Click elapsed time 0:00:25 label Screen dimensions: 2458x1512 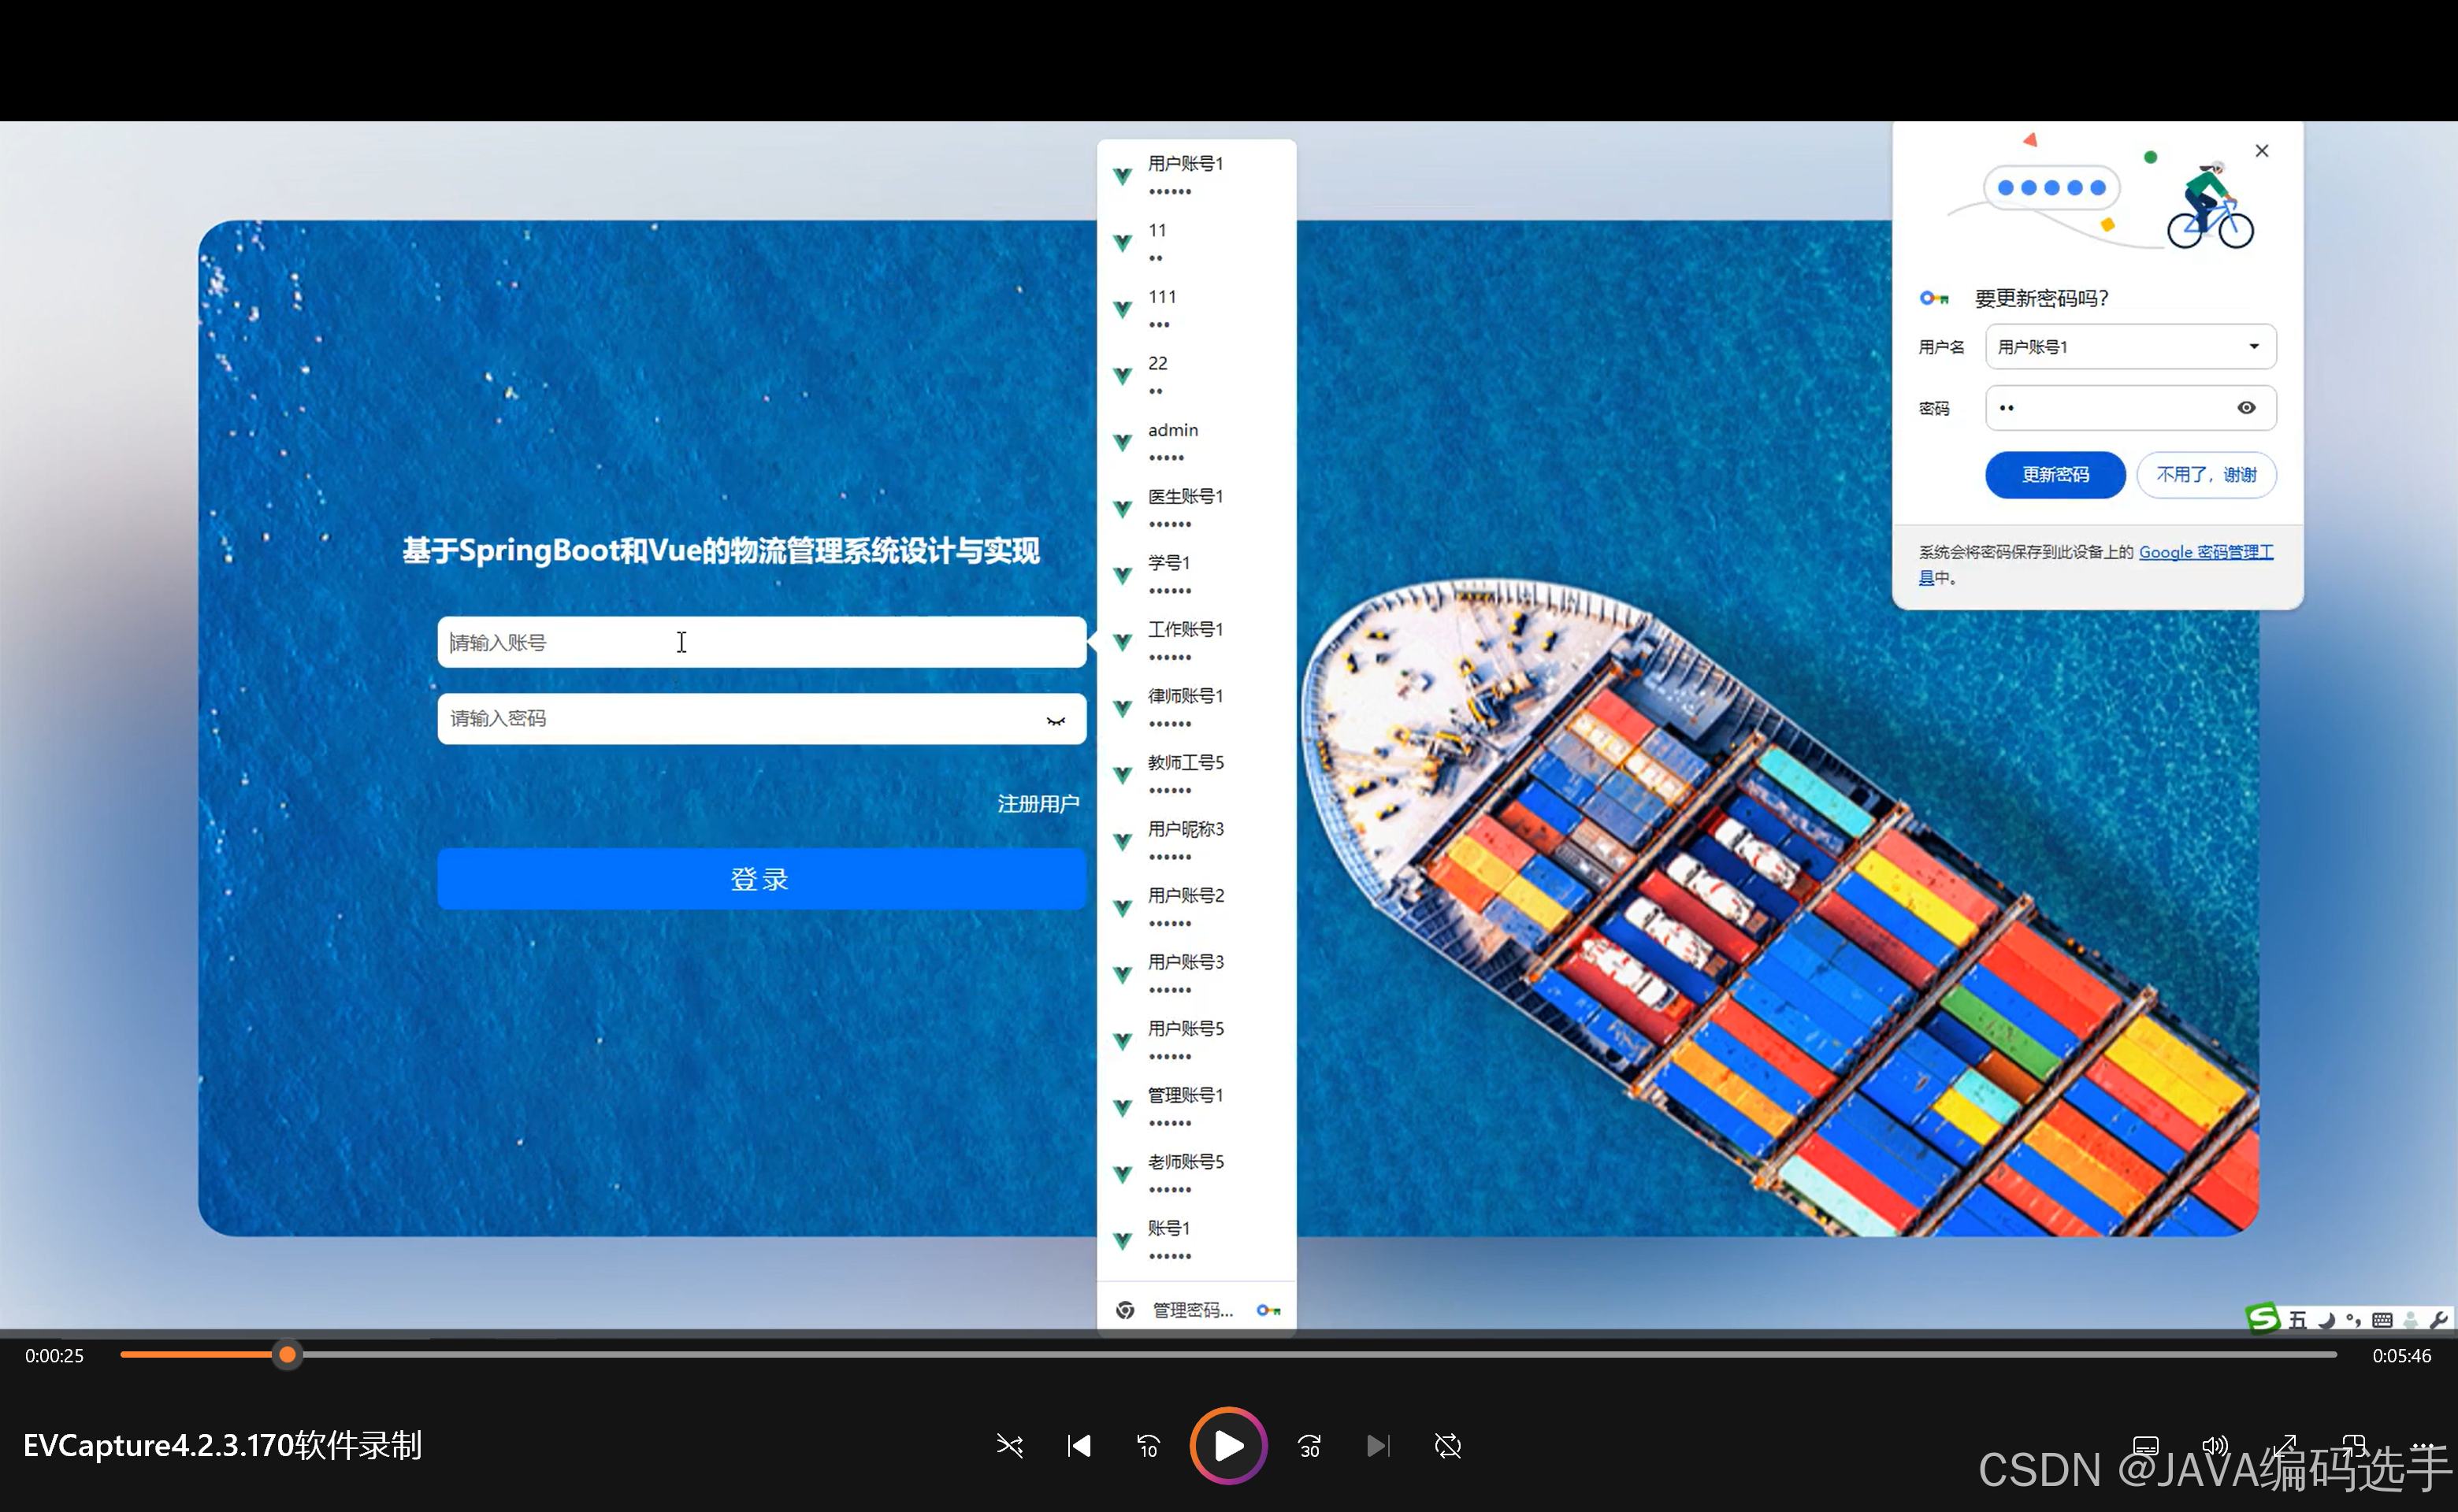point(54,1356)
